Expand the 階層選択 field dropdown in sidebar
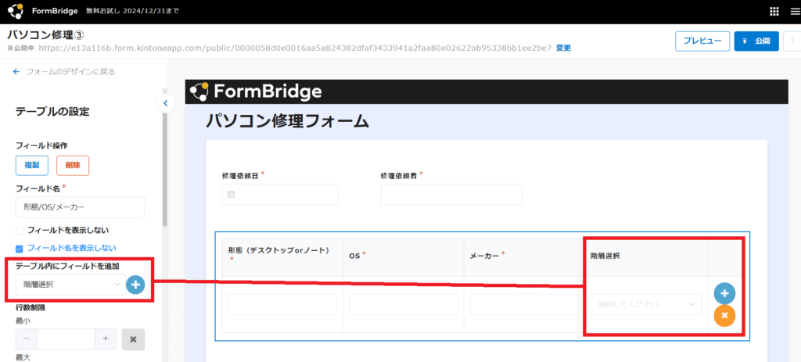Image resolution: width=801 pixels, height=362 pixels. (69, 285)
